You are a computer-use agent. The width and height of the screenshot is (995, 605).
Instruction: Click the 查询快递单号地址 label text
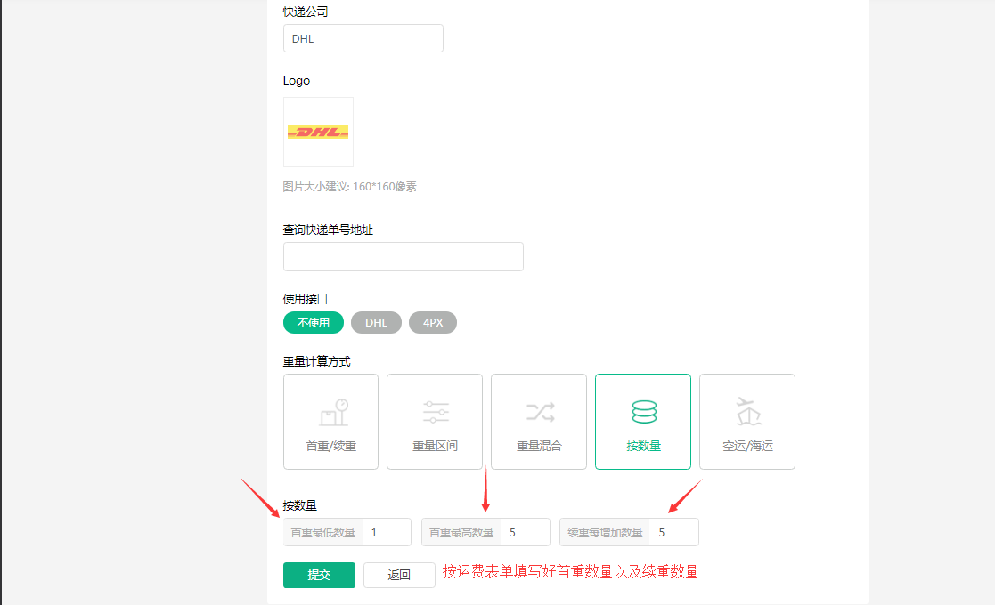[328, 230]
